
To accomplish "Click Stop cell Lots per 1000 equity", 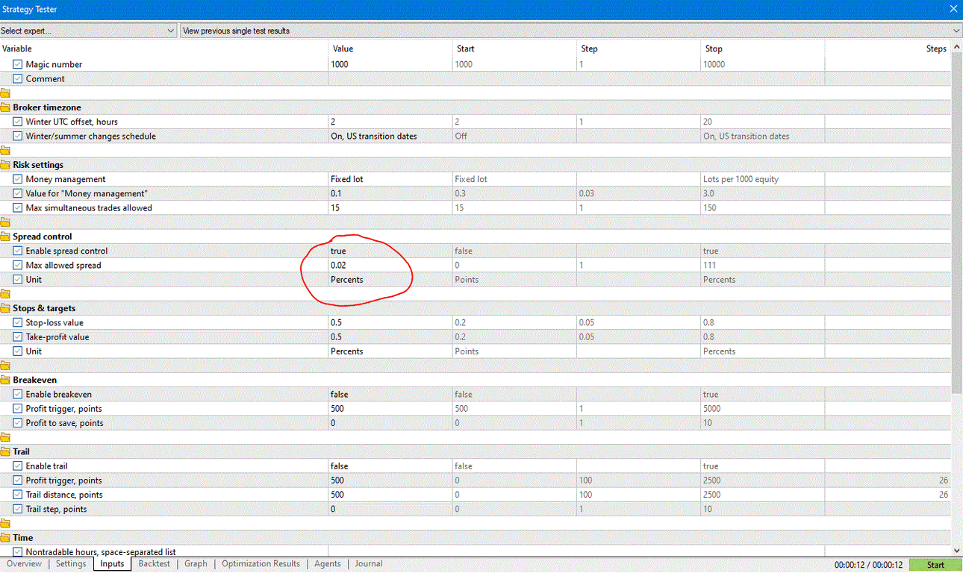I will coord(763,179).
